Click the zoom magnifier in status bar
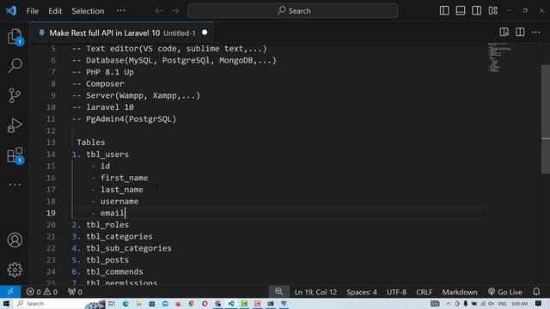This screenshot has width=550, height=309. (x=278, y=292)
